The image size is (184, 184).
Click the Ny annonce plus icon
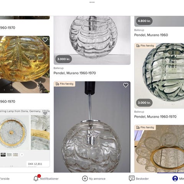pyautogui.click(x=85, y=179)
